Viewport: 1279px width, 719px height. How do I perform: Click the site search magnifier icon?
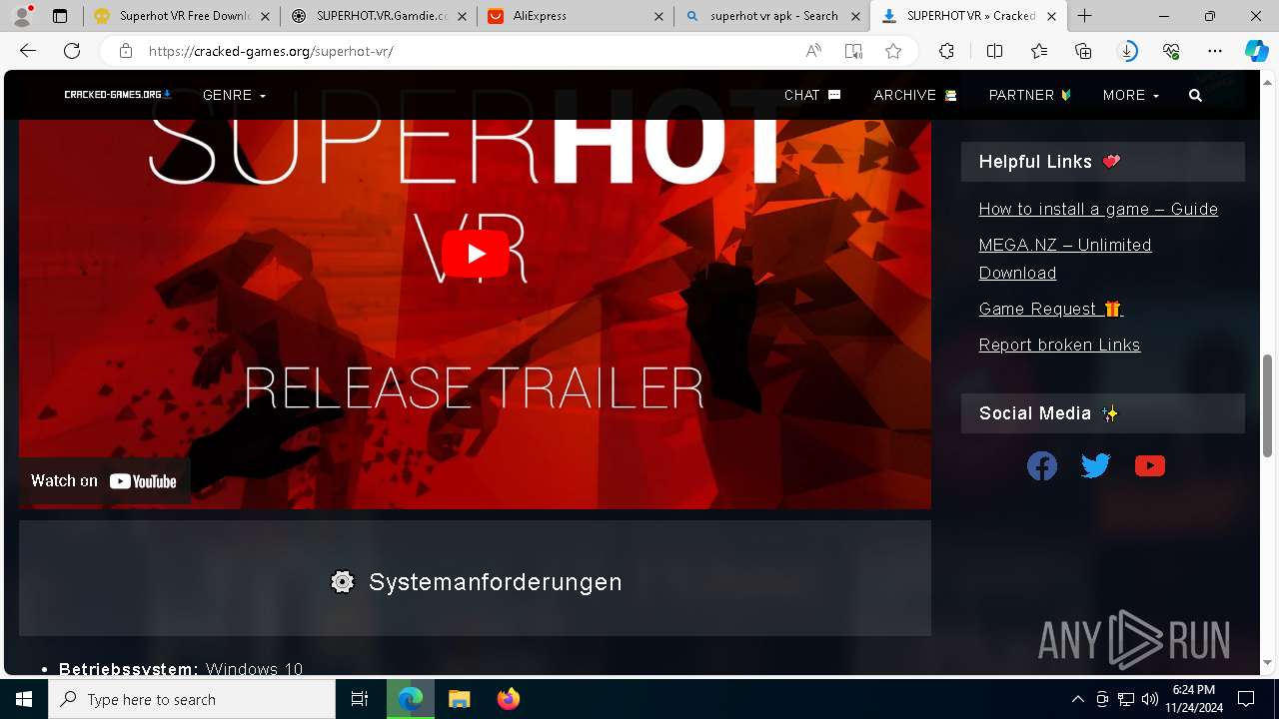click(x=1196, y=96)
